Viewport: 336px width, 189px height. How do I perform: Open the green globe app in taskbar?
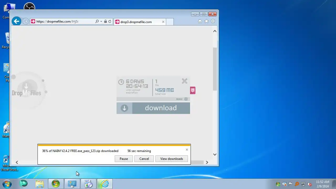[x=24, y=184]
